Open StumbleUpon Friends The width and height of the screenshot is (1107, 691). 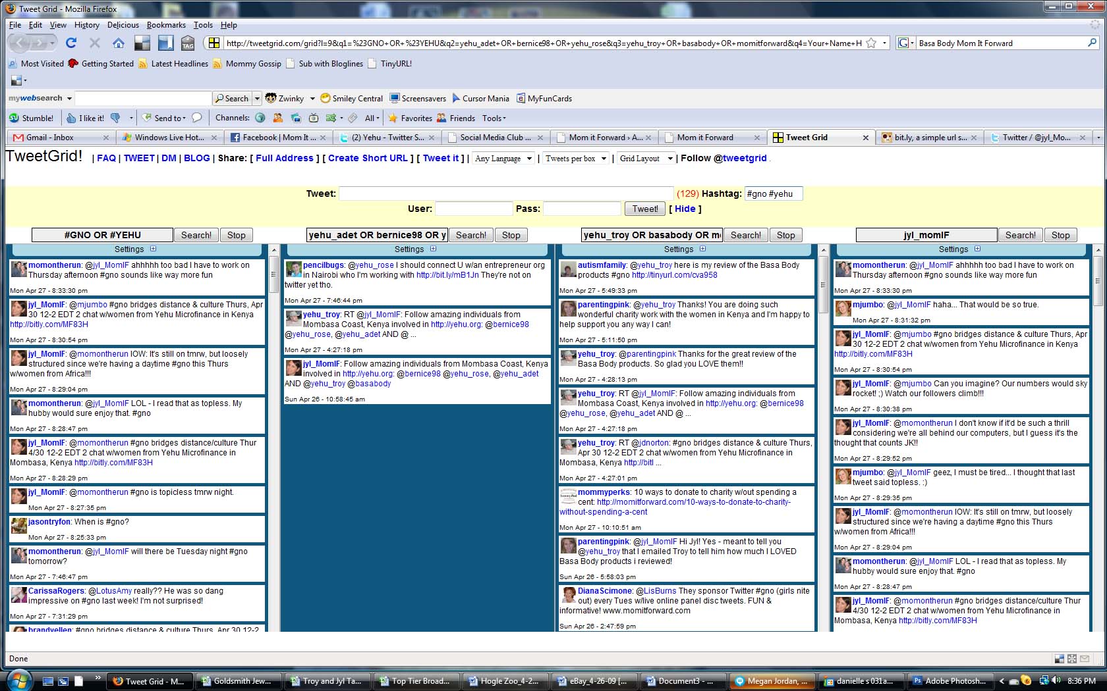tap(455, 118)
